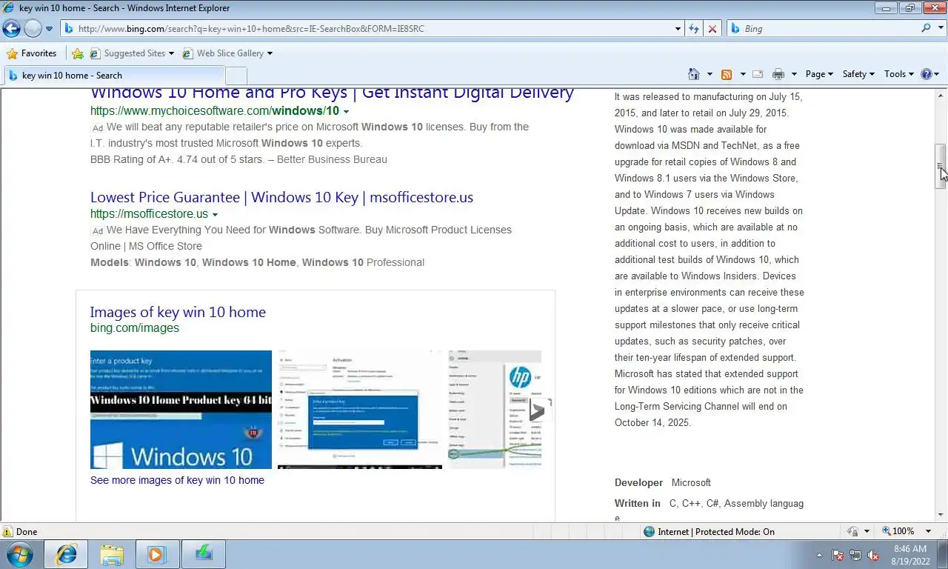
Task: Click the Print icon
Action: coord(778,74)
